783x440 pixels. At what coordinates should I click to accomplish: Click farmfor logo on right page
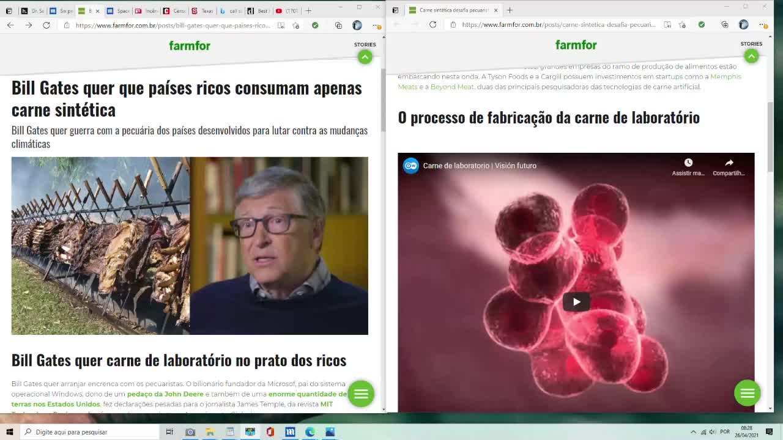click(576, 45)
